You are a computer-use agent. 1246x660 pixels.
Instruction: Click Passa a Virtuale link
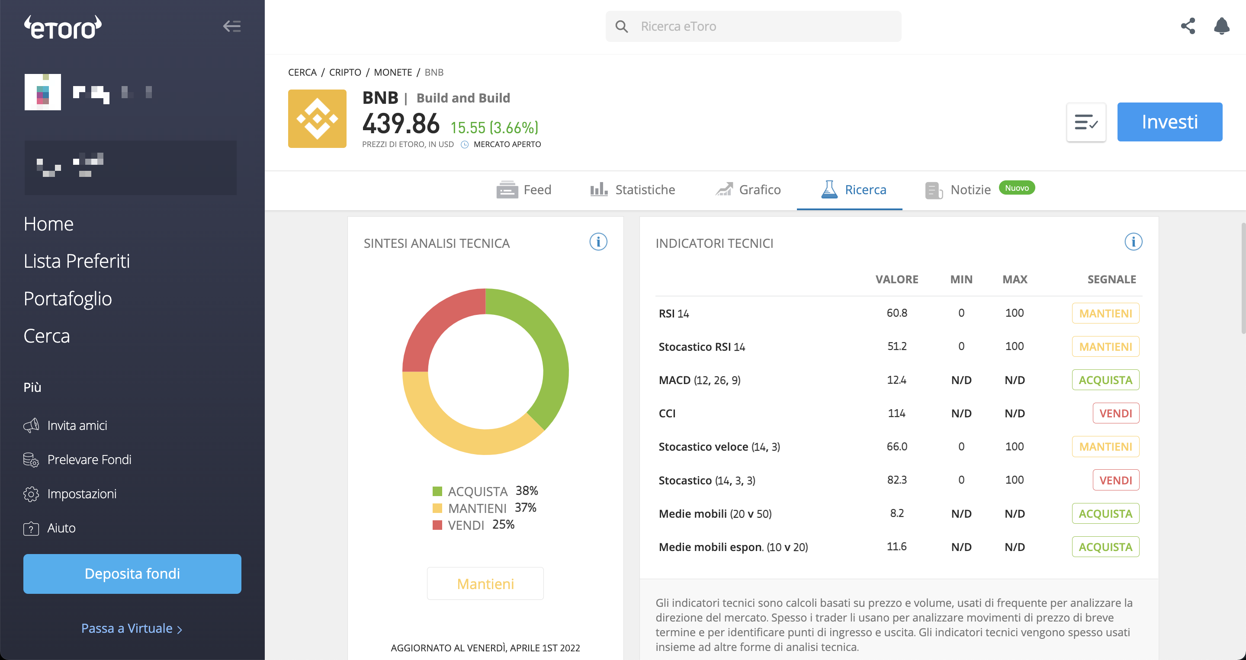pos(126,628)
